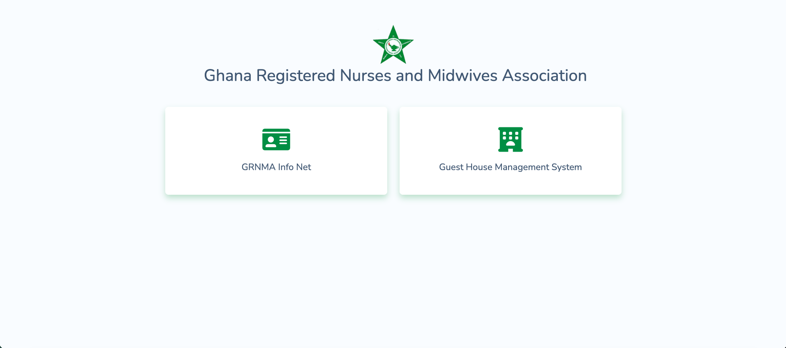The image size is (786, 348).
Task: Click the ID card icon
Action: pyautogui.click(x=276, y=139)
